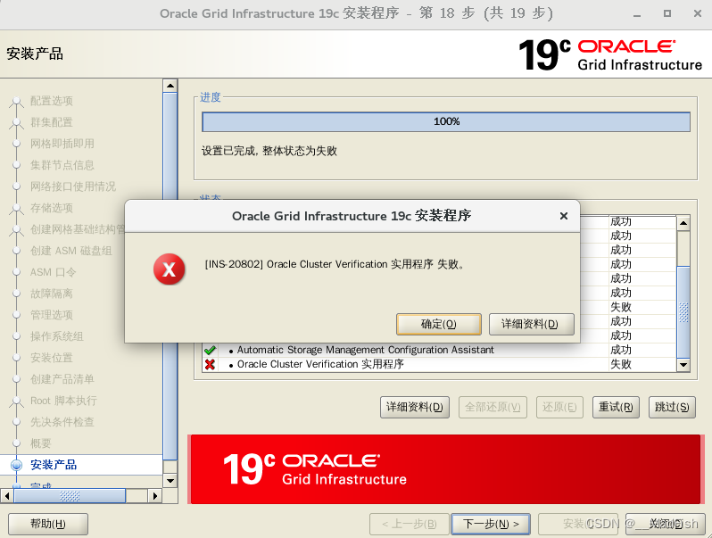The height and width of the screenshot is (538, 712).
Task: Click the 设置已完成, 整体状态为失败 message
Action: [x=269, y=151]
